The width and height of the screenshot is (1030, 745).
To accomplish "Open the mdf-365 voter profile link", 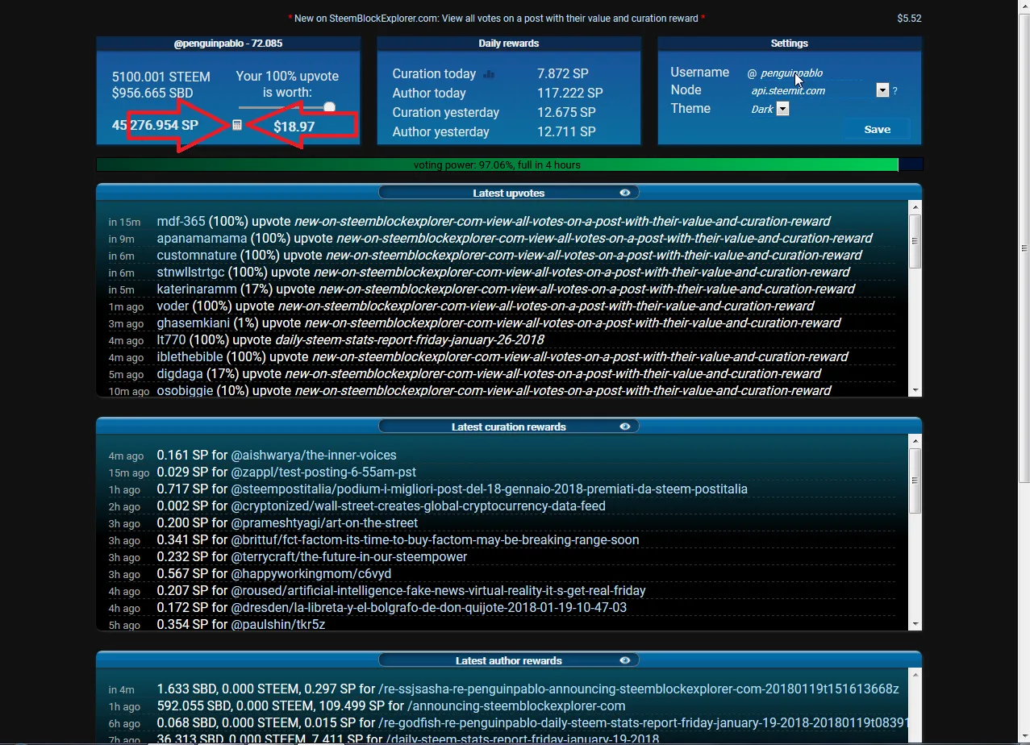I will pos(181,221).
